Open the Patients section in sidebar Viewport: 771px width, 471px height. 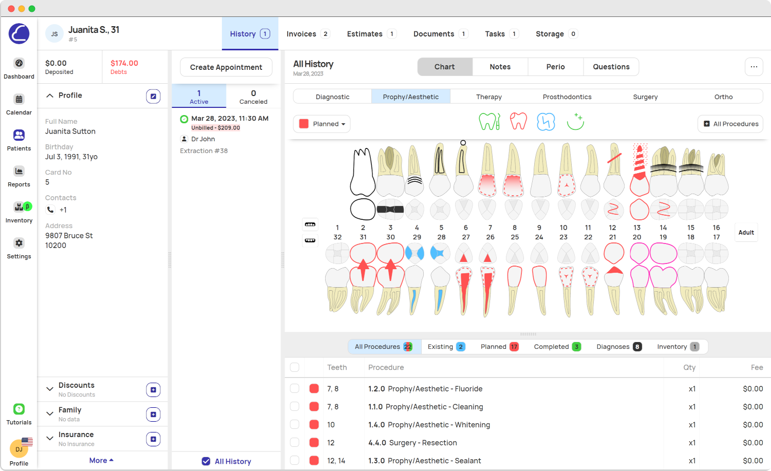click(18, 140)
